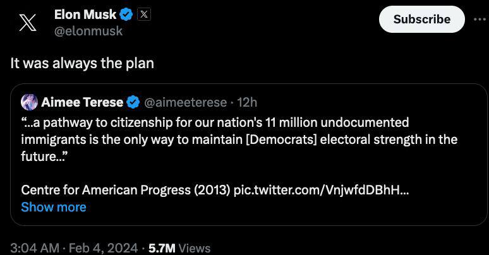Click the verified badge beside Aimee Terese

133,102
